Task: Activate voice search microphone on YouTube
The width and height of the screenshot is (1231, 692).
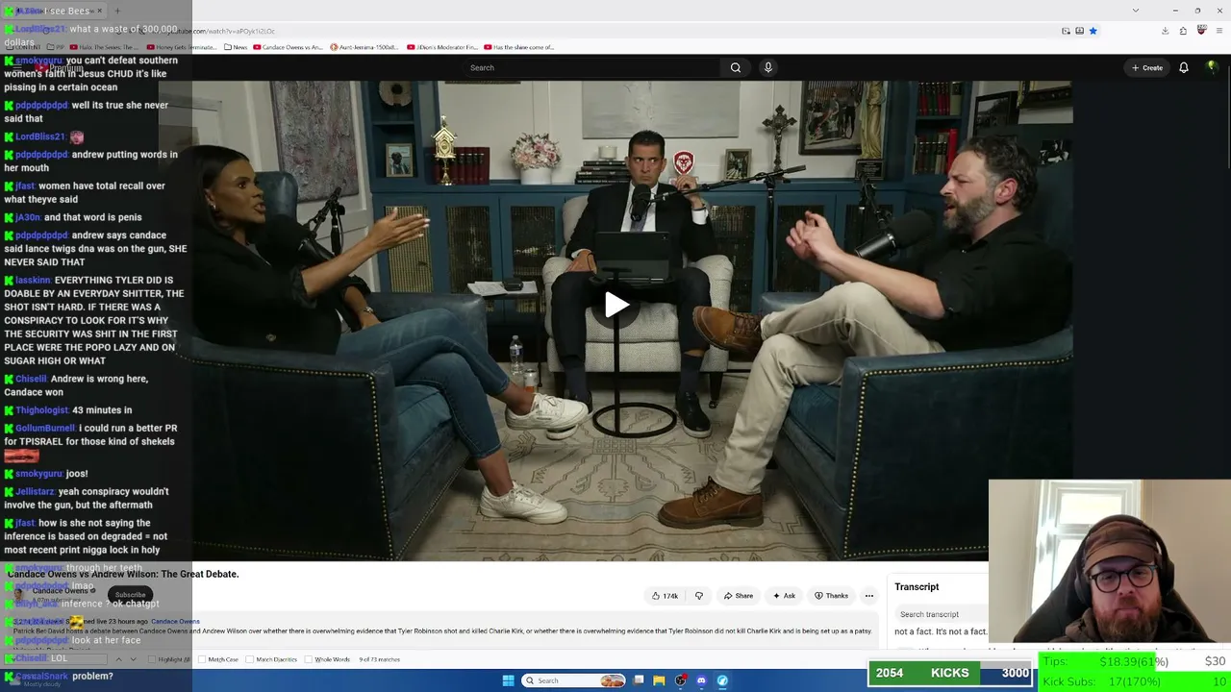Action: [767, 67]
